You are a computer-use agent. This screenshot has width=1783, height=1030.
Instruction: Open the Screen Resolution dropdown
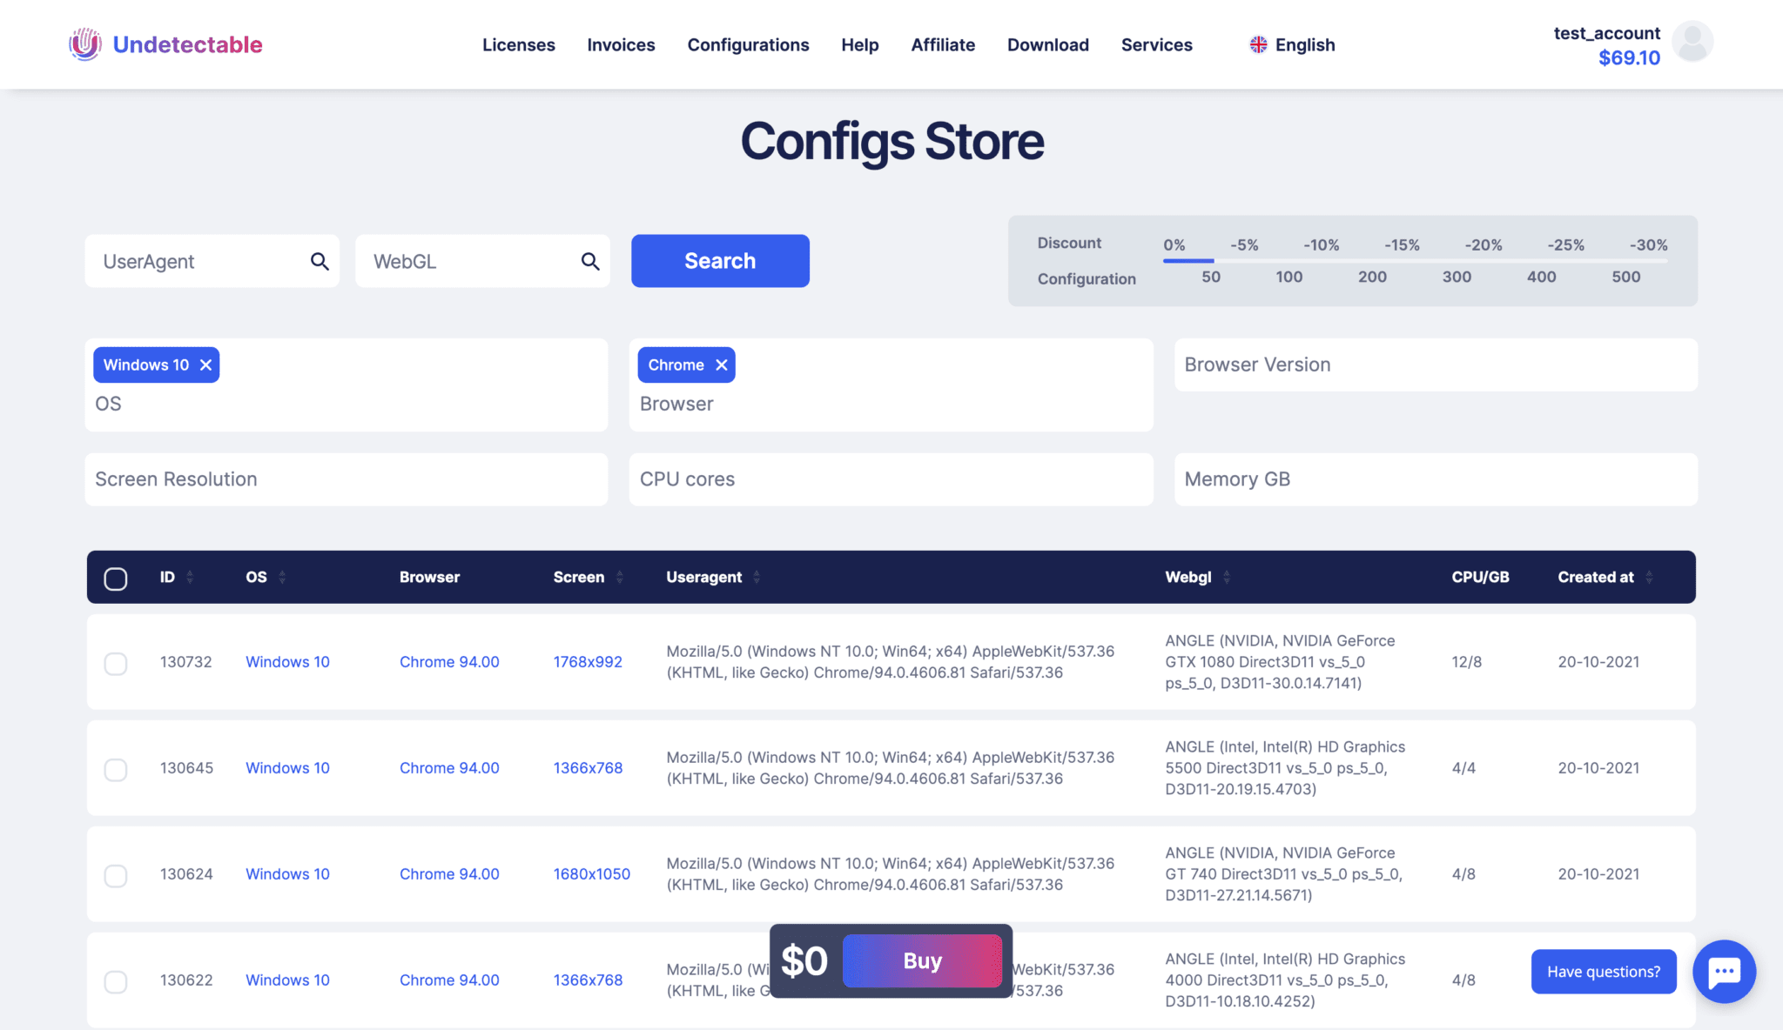[x=346, y=479]
